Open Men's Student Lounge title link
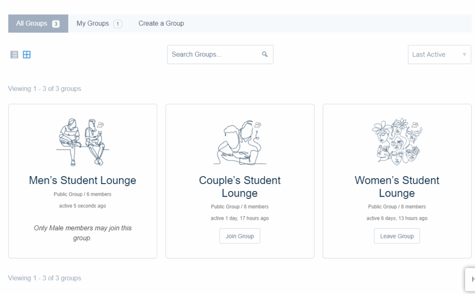 tap(83, 180)
